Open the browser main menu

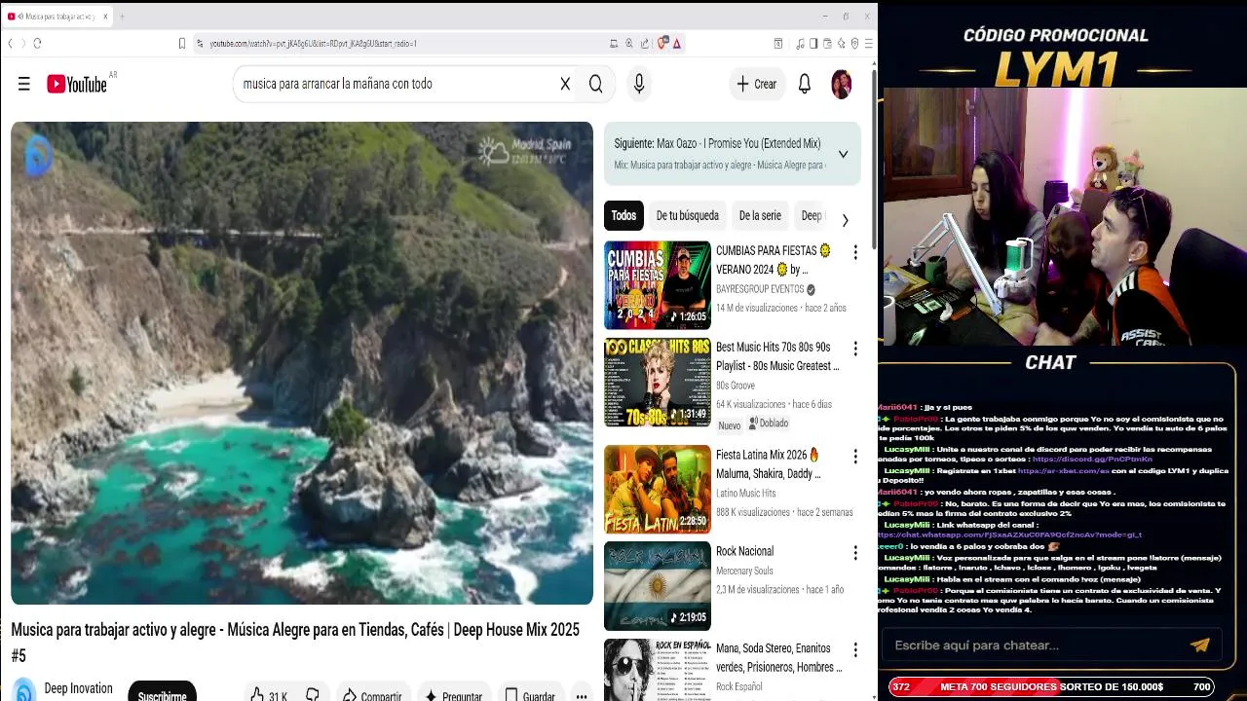pos(868,43)
